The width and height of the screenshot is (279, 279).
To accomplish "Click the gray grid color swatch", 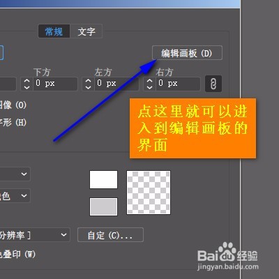I will 103,206.
